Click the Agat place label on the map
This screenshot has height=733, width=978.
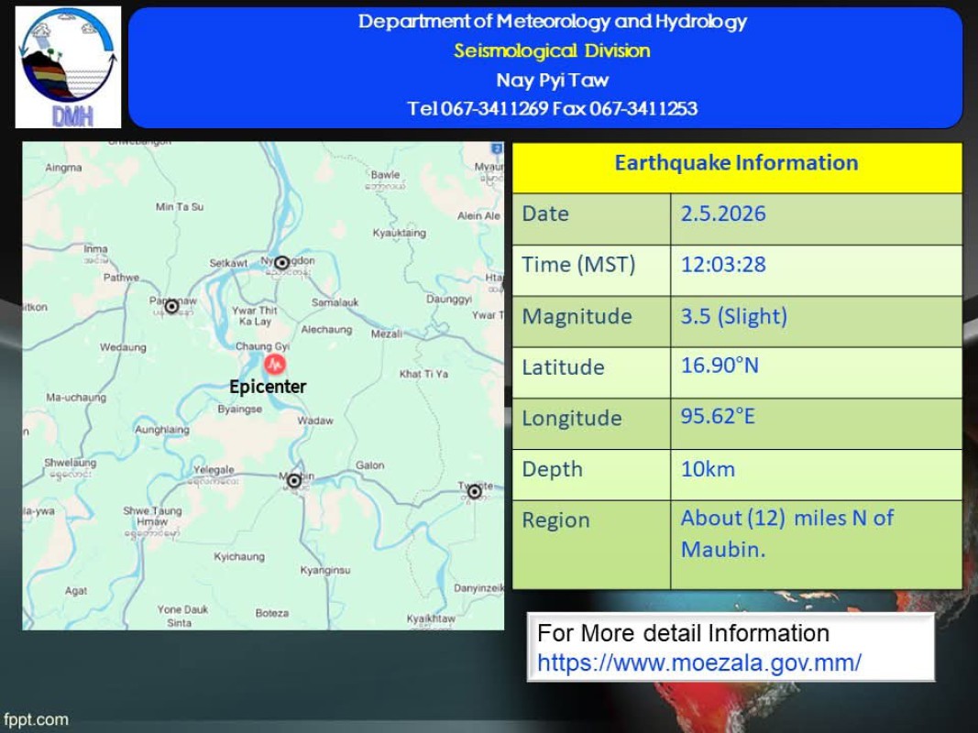[76, 591]
